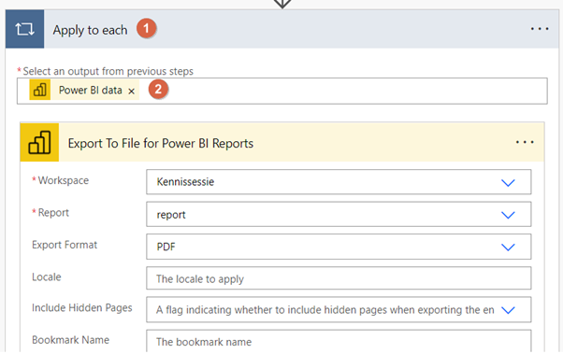Click the red step marker 1
The image size is (563, 354).
[146, 28]
